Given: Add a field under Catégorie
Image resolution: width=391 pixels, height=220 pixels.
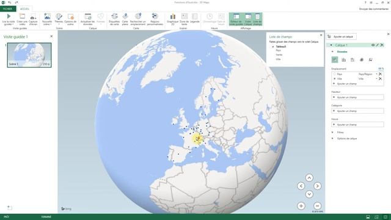Looking at the screenshot, I should click(357, 111).
